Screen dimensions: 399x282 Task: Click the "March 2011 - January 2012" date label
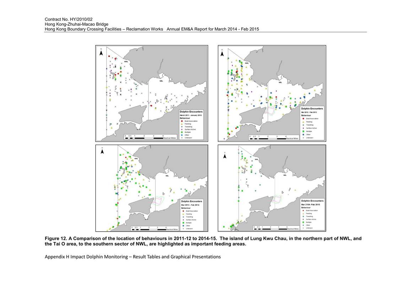(x=190, y=115)
